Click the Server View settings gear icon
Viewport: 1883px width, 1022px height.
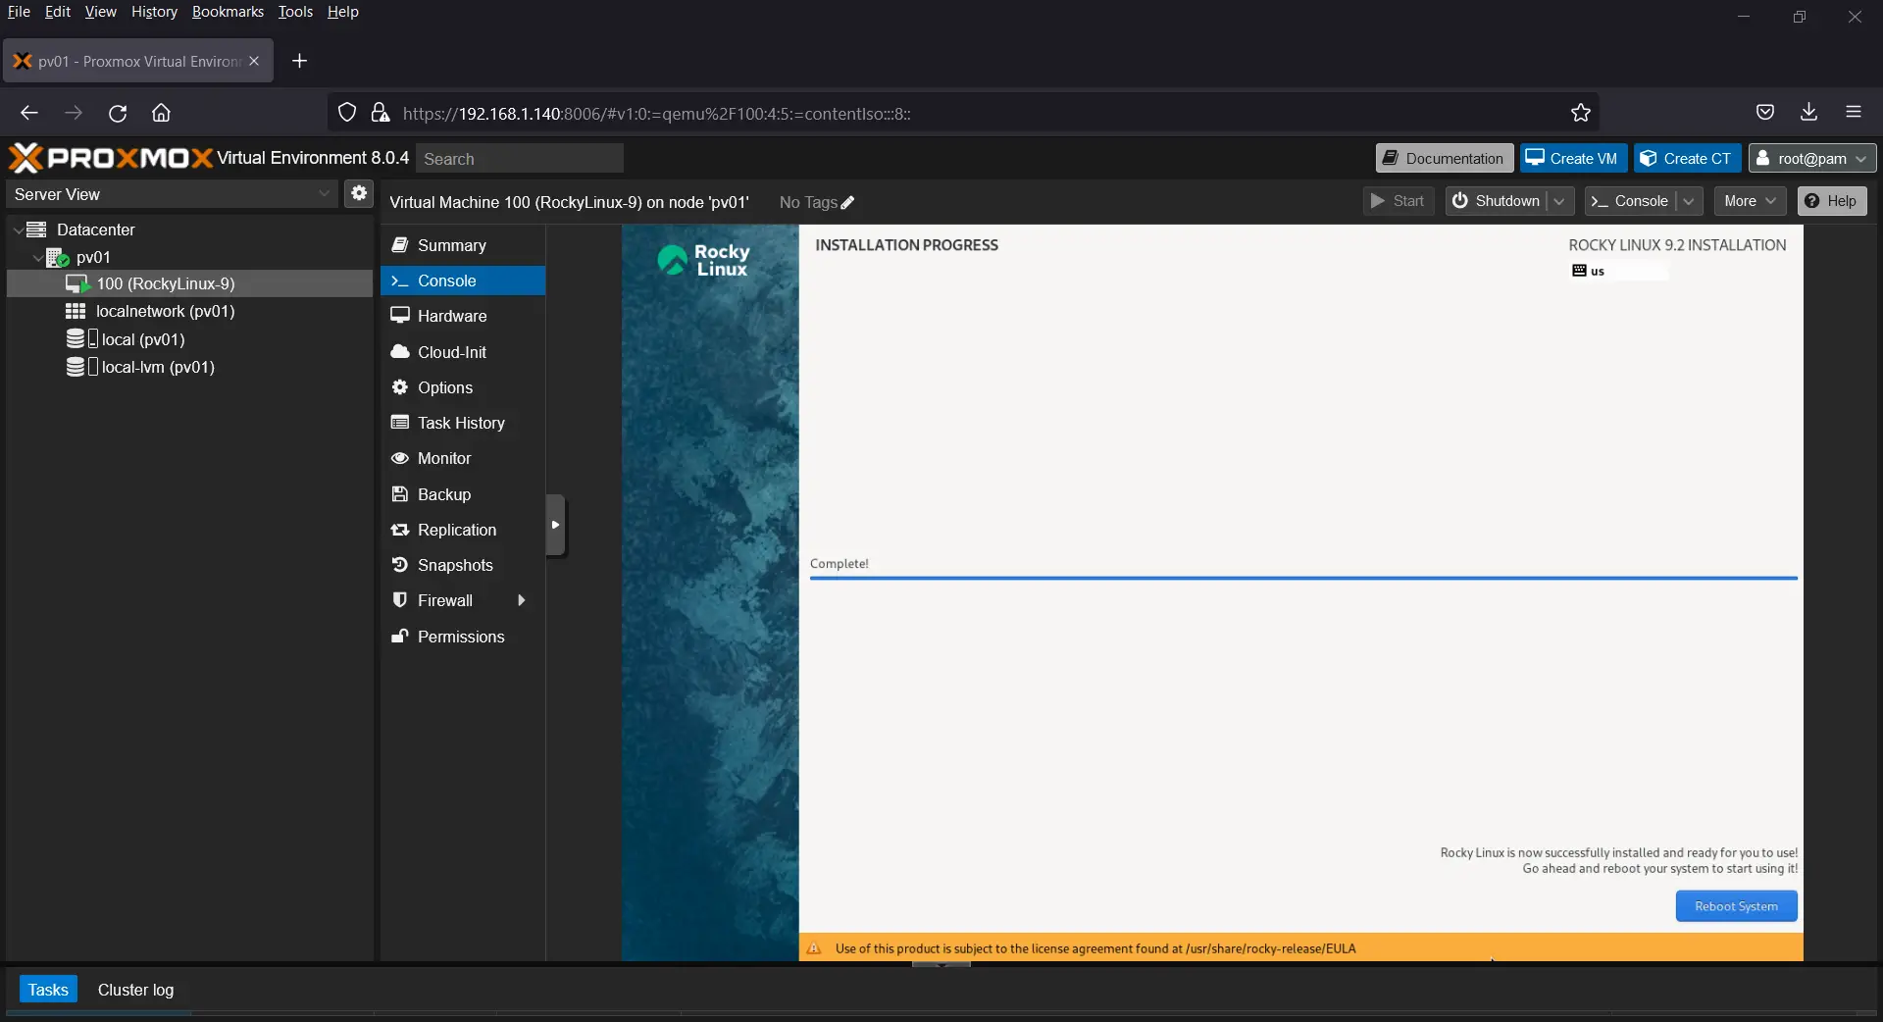coord(359,193)
